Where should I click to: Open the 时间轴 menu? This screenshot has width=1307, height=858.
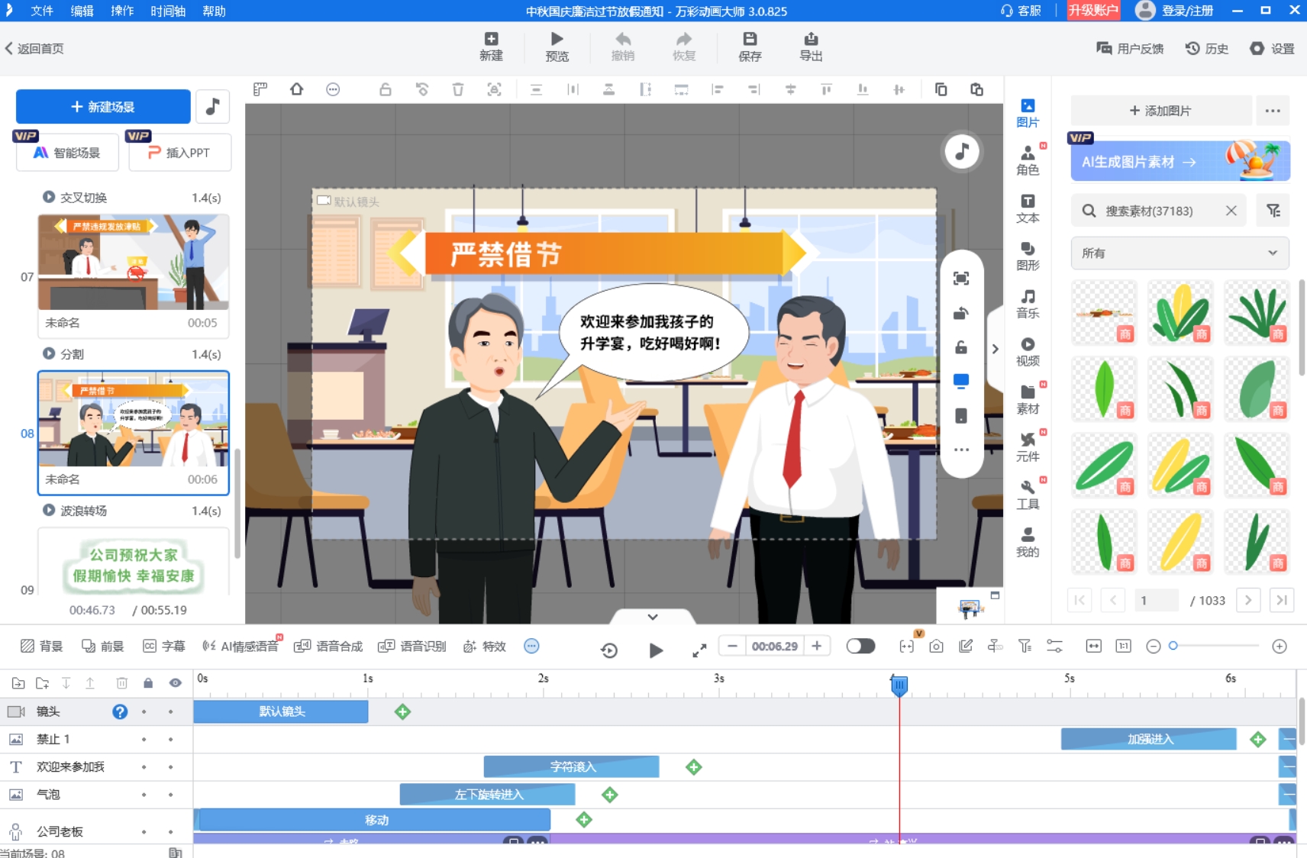pyautogui.click(x=167, y=11)
